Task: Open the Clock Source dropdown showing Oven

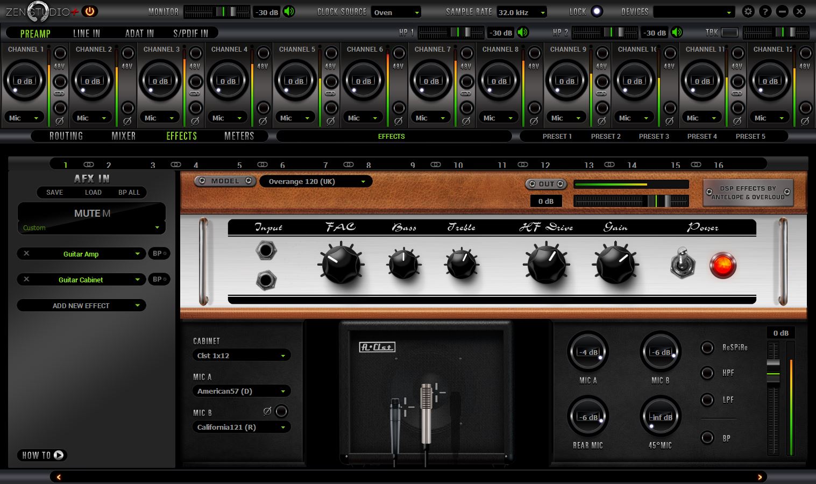Action: click(x=396, y=12)
